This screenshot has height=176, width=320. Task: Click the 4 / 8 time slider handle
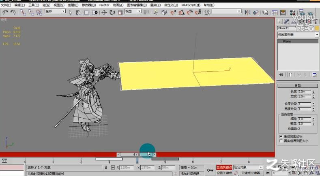136,155
